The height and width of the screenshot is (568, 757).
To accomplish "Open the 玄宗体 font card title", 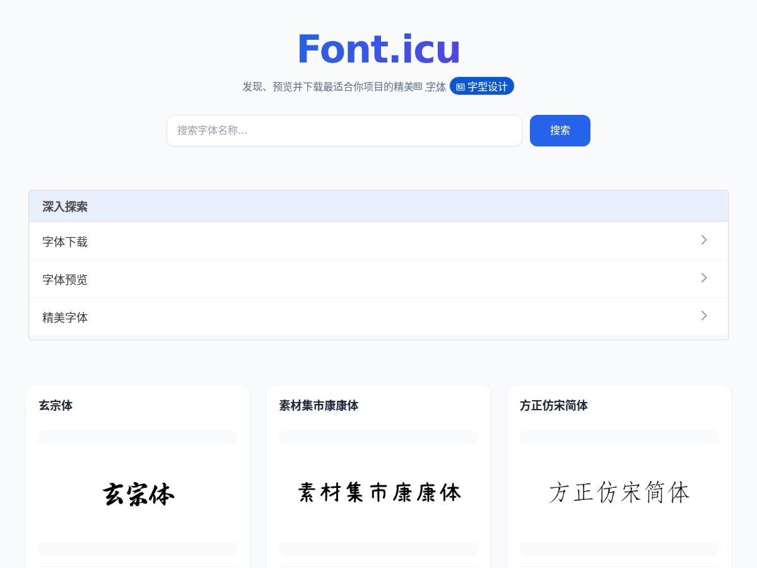I will [56, 406].
